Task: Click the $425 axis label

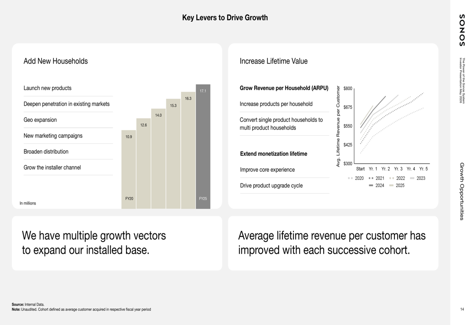Action: pyautogui.click(x=347, y=145)
